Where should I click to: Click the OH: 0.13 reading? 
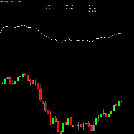92,9
